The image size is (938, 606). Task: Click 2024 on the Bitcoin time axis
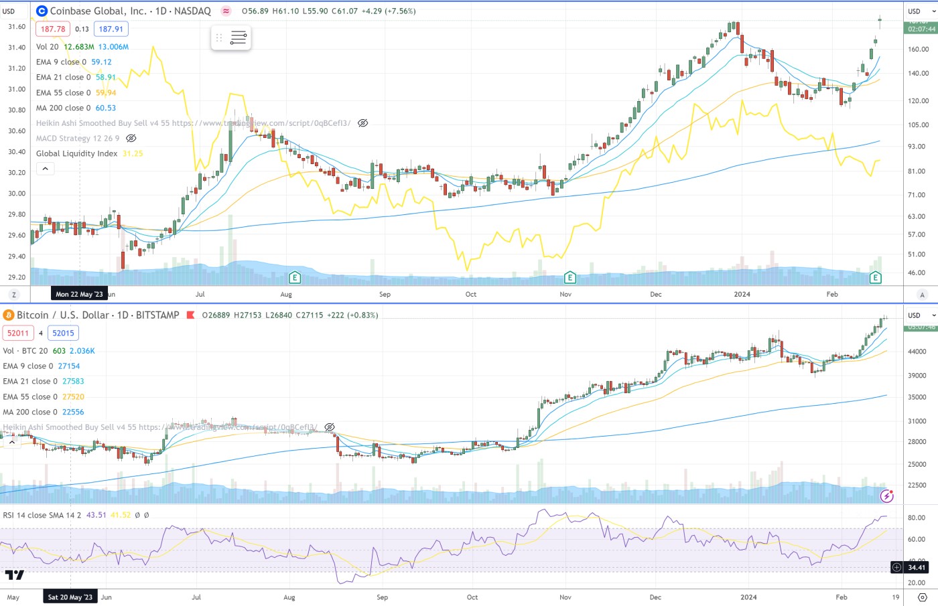pyautogui.click(x=749, y=597)
